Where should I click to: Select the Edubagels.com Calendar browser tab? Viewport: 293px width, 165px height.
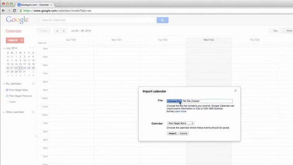[x=35, y=5]
